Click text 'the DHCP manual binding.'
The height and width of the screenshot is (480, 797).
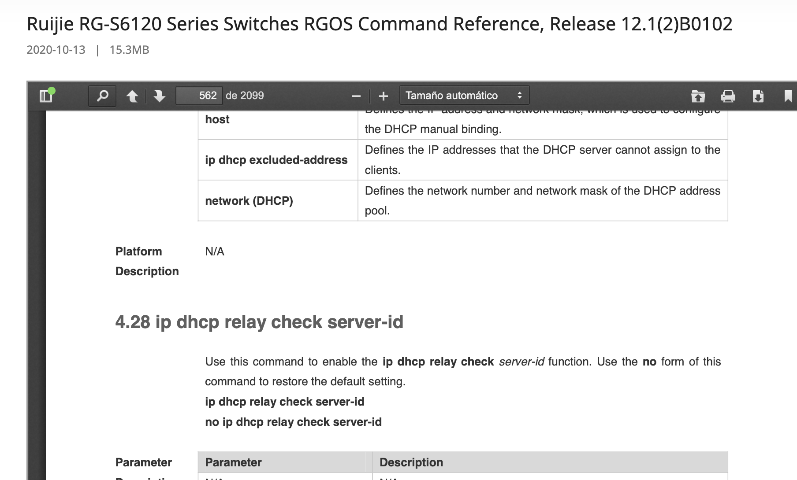433,129
